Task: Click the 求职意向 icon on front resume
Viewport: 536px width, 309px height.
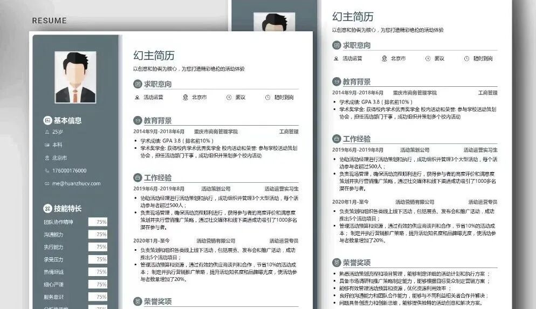Action: pos(138,84)
